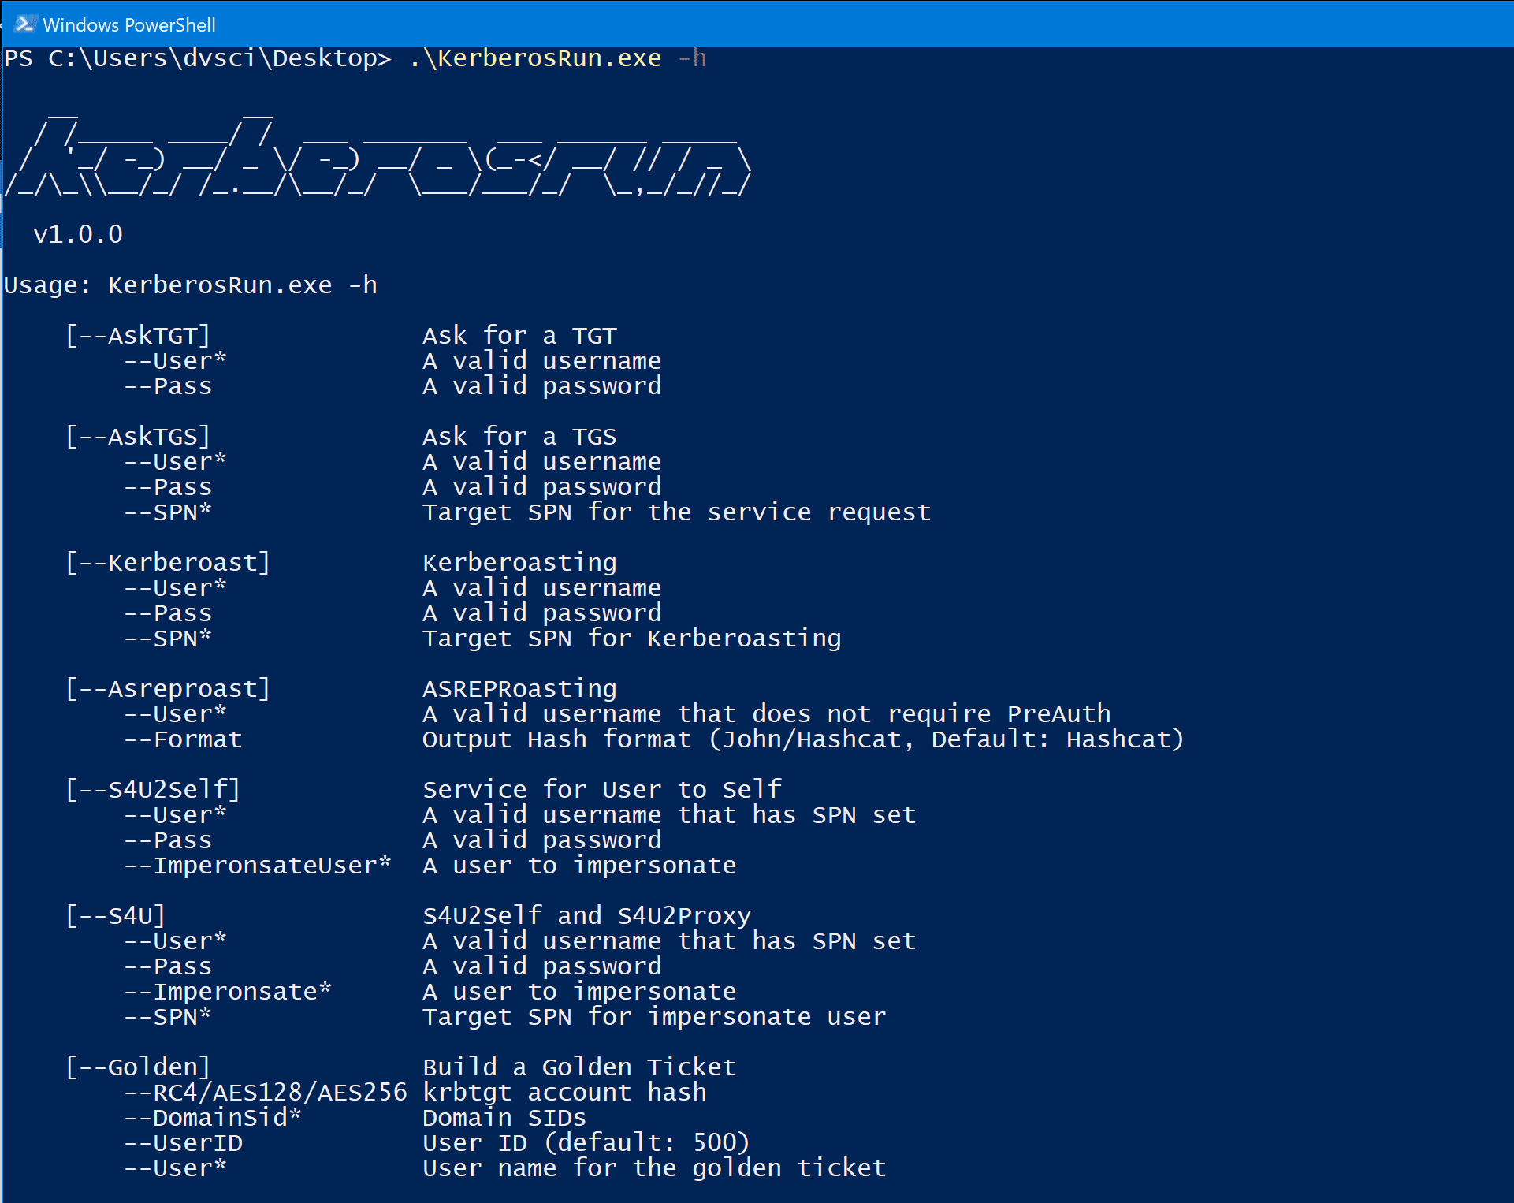
Task: Click '--SPN*' under the AskTGS section
Action: (168, 512)
